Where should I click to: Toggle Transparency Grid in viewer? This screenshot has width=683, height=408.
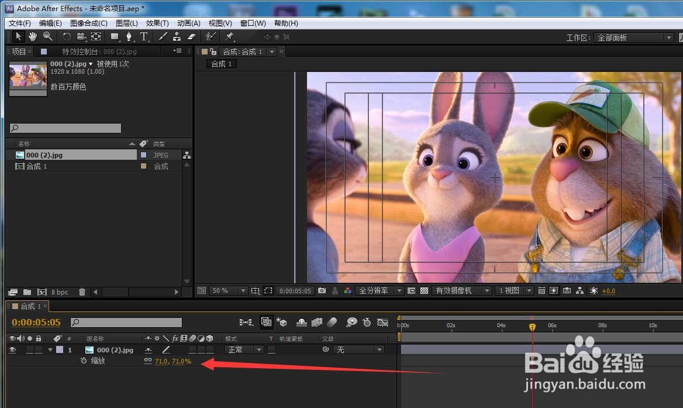tap(425, 291)
